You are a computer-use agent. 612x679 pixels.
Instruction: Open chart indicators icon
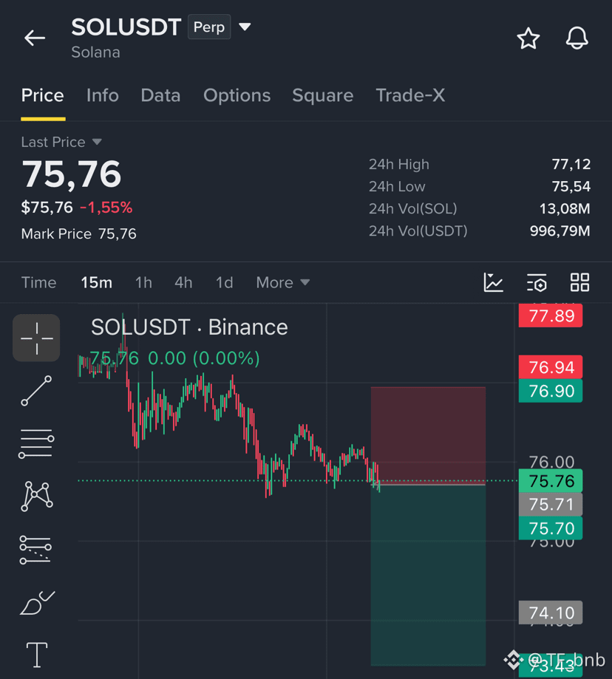click(493, 282)
